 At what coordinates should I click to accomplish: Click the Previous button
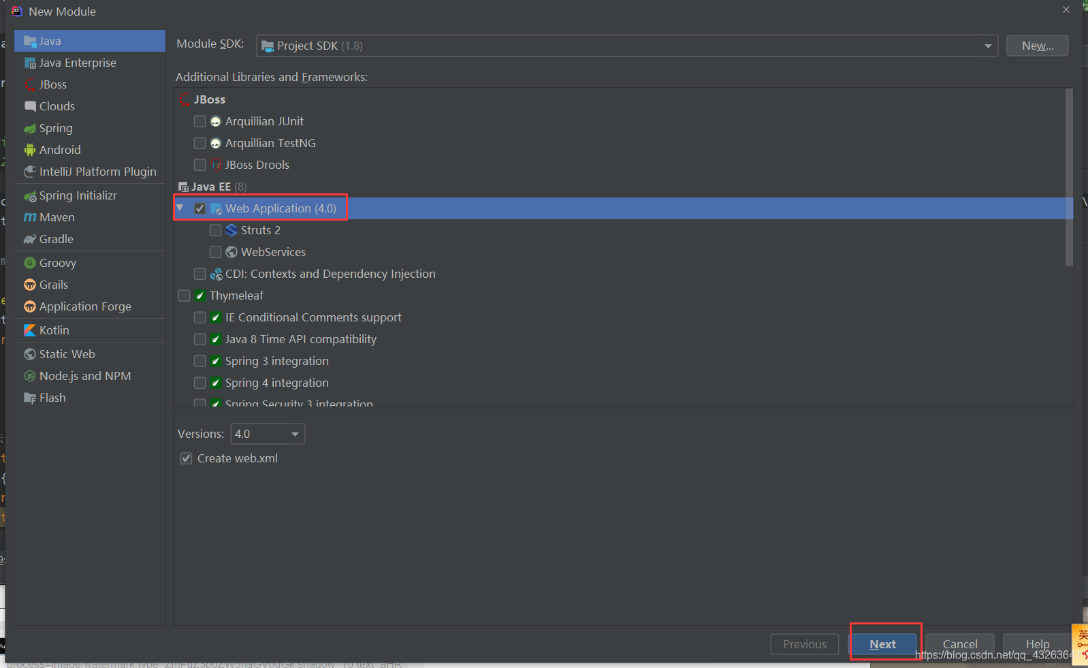point(805,644)
